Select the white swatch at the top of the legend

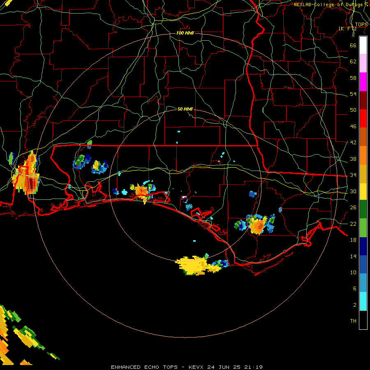point(363,45)
